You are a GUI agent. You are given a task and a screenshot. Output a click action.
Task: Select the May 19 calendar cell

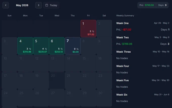[41, 80]
